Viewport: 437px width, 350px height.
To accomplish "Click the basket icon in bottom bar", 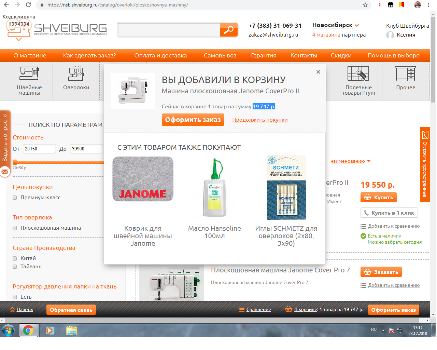I will [288, 310].
